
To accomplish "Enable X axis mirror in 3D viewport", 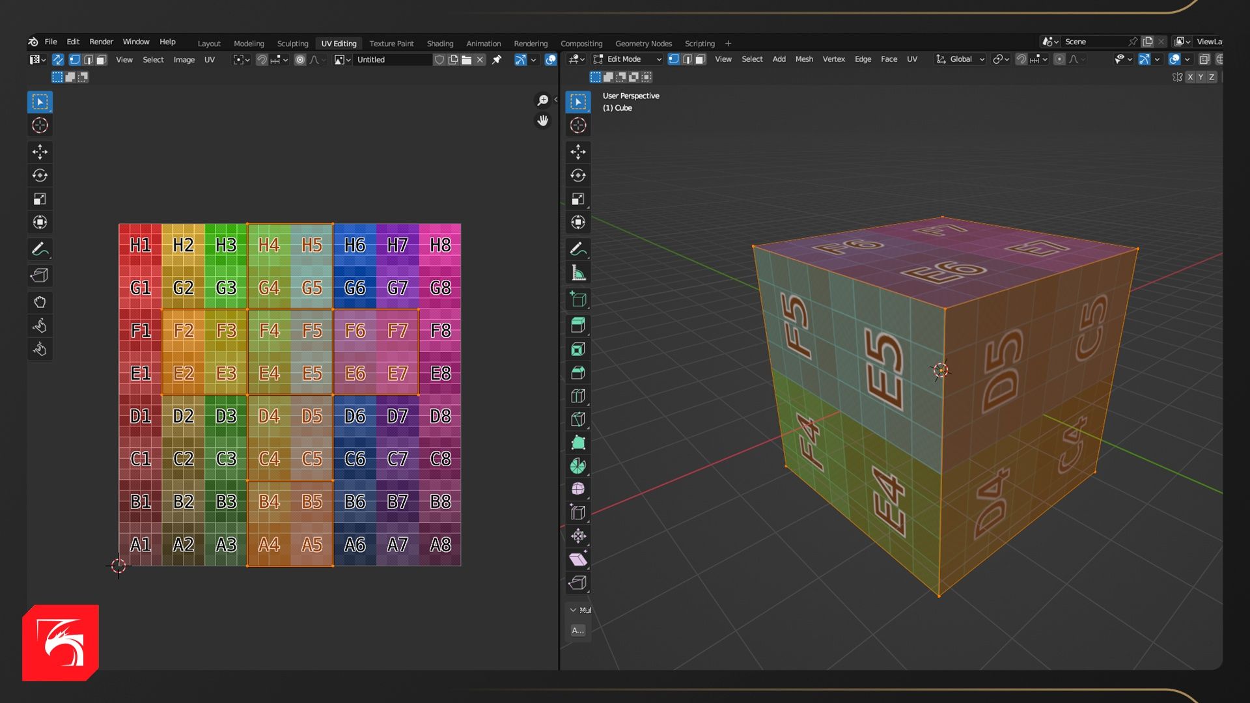I will click(x=1190, y=77).
